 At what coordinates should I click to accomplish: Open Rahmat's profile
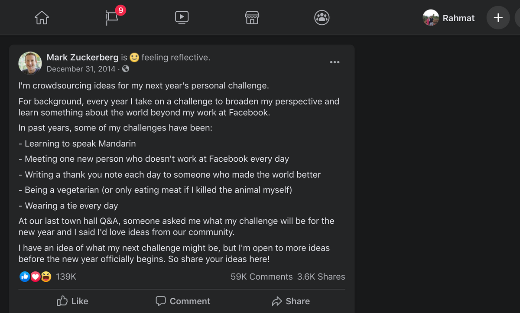click(x=449, y=18)
